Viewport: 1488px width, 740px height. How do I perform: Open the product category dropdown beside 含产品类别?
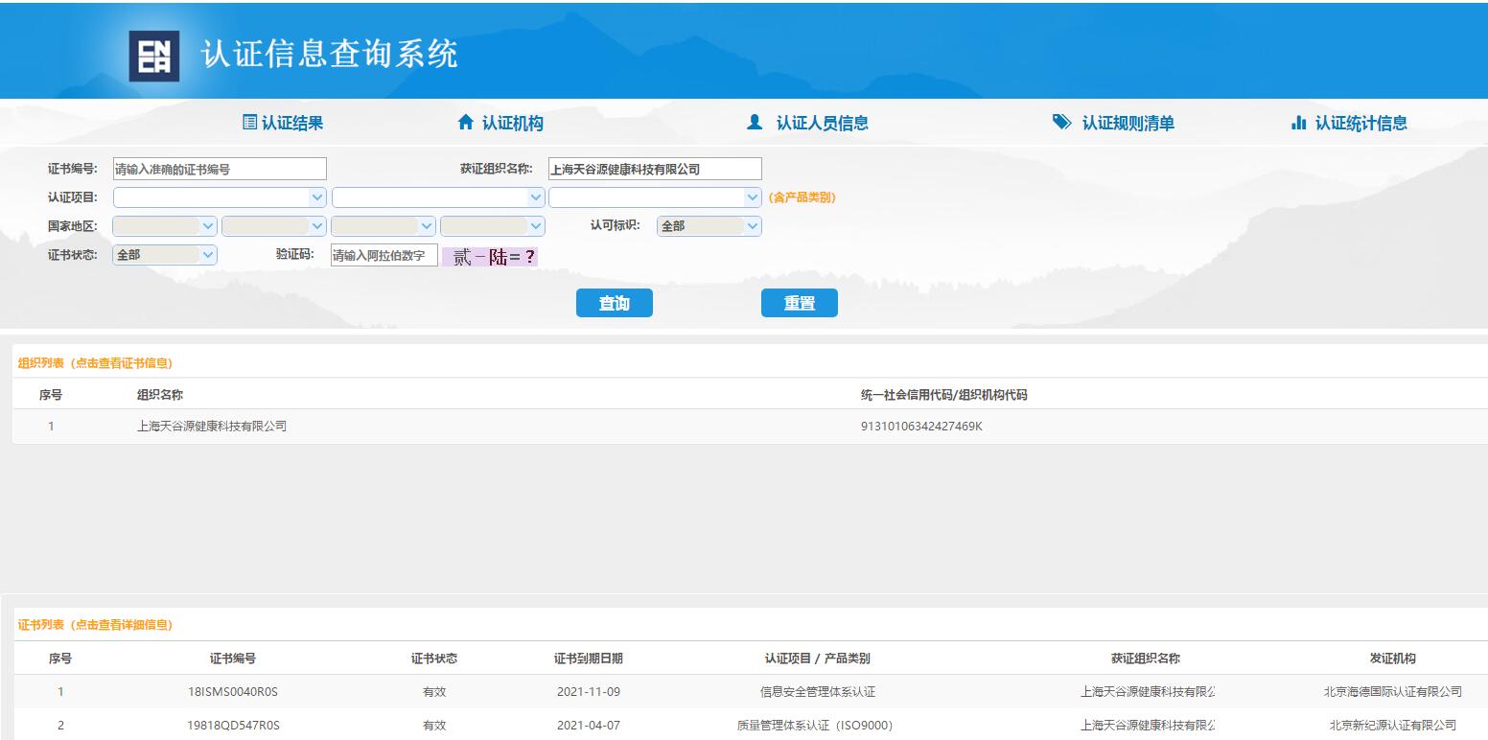click(x=655, y=197)
